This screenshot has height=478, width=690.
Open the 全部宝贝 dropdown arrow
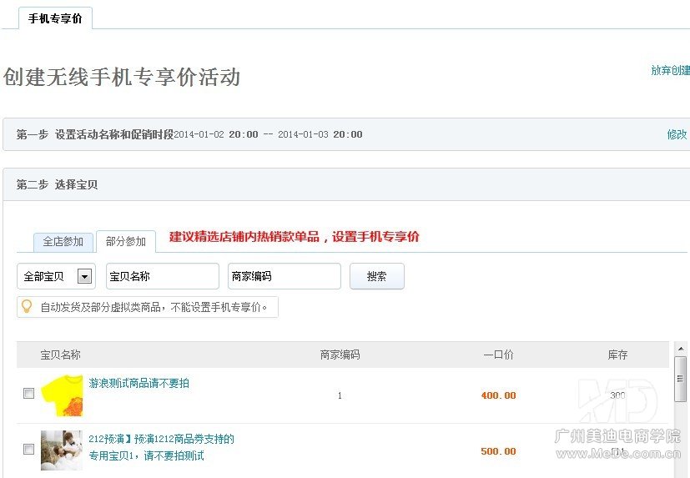point(84,276)
